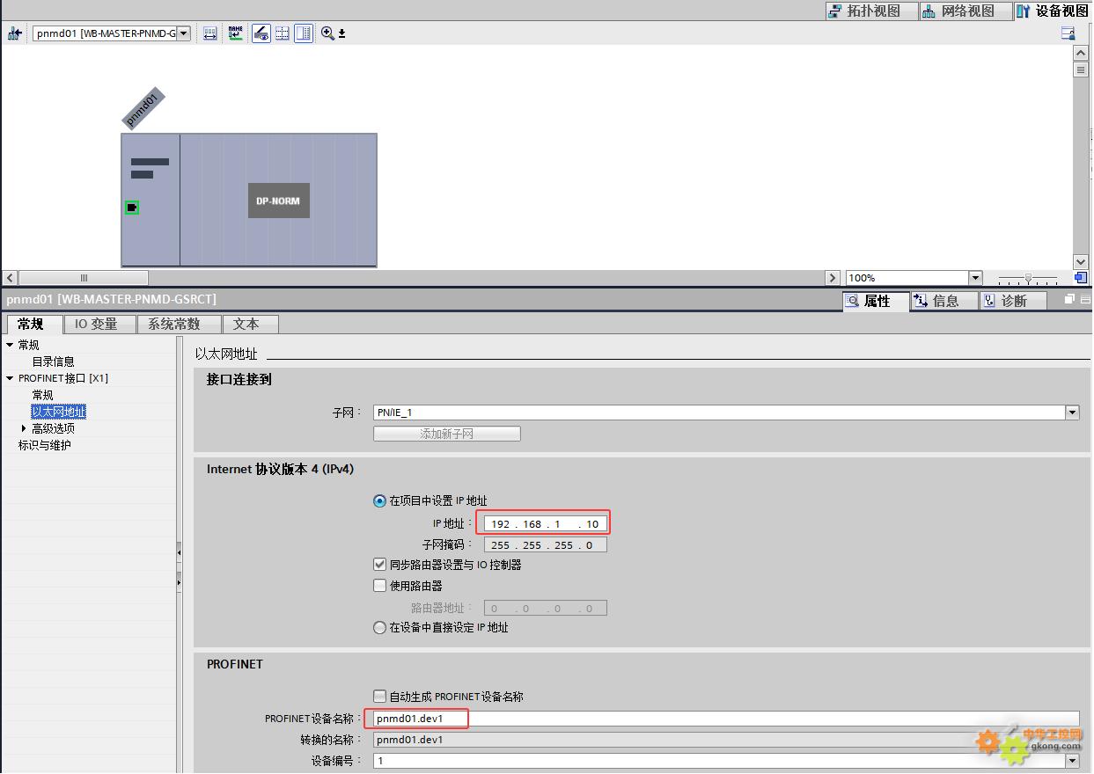The image size is (1094, 774).
Task: Expand the 高级选项 tree node
Action: 24,428
